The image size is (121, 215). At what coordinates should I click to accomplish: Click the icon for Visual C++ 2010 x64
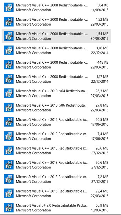pyautogui.click(x=9, y=93)
